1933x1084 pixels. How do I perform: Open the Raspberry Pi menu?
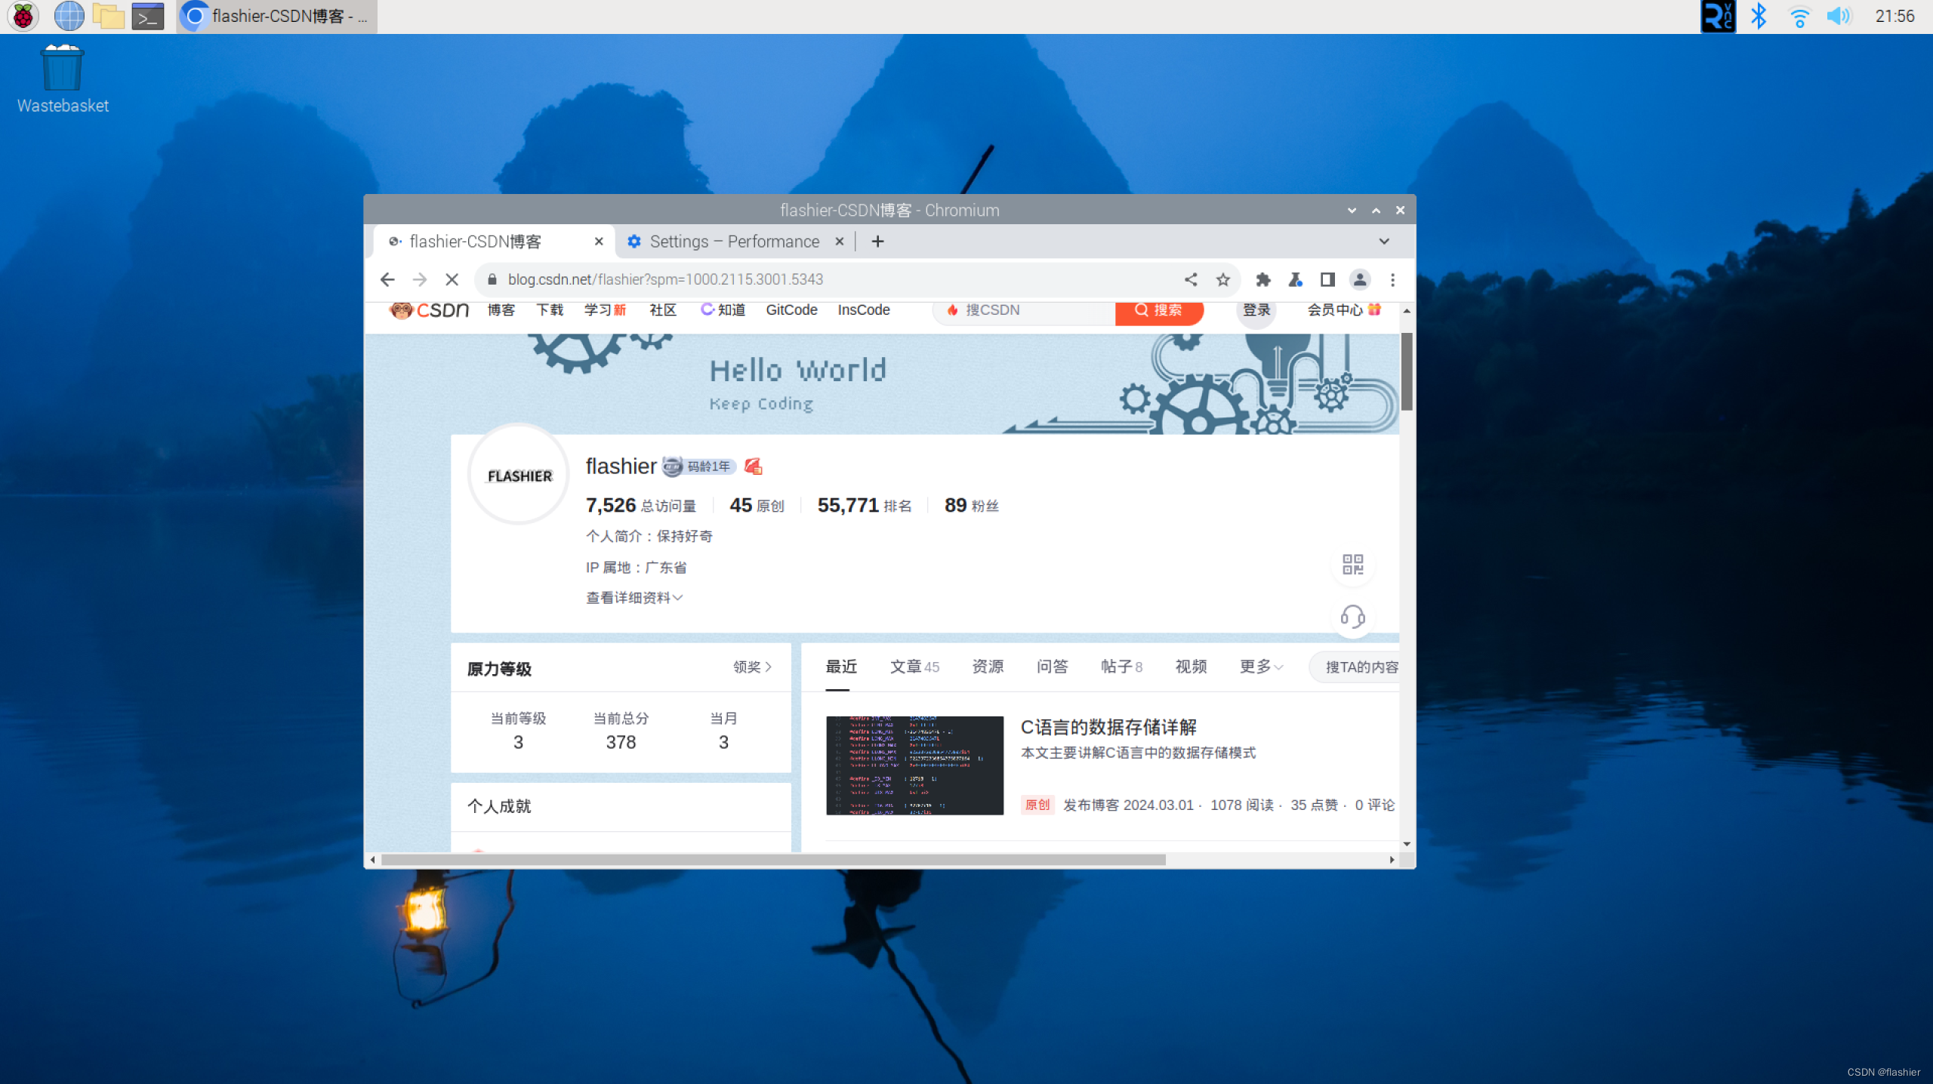click(23, 16)
